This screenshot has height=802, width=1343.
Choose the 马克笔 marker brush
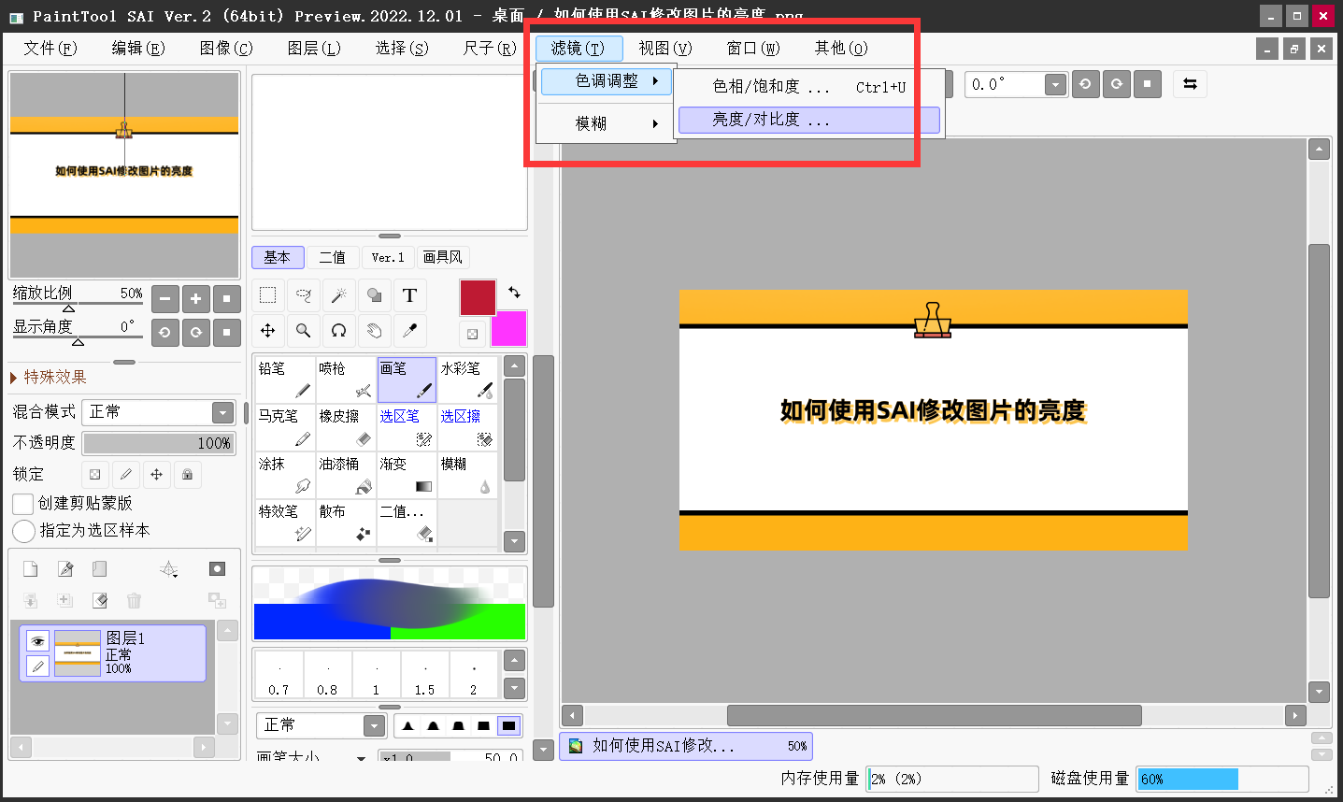point(284,427)
